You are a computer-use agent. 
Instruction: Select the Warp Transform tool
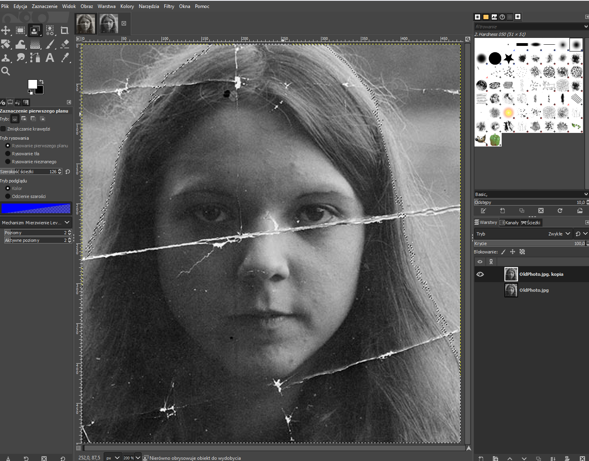(x=20, y=44)
